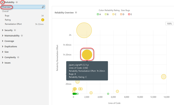
Task: Select the Bugs measure item
Action: coord(24,16)
